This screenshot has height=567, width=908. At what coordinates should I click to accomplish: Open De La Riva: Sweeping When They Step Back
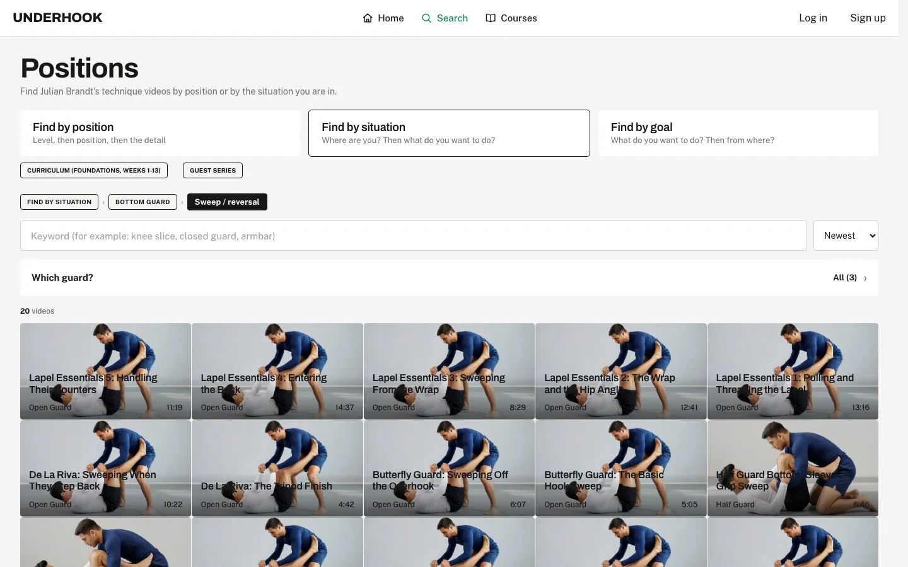[105, 468]
